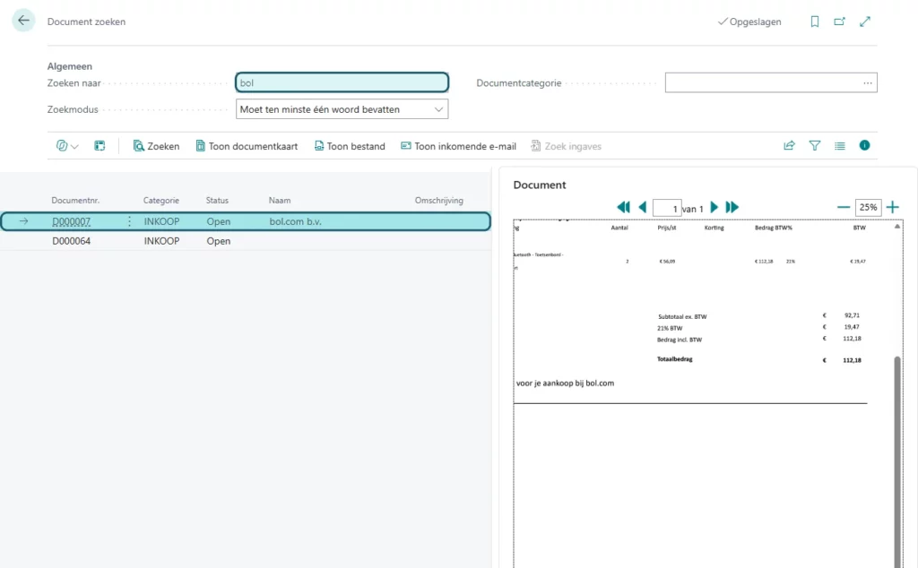This screenshot has width=918, height=568.
Task: Toggle list view layout icon
Action: coord(839,146)
